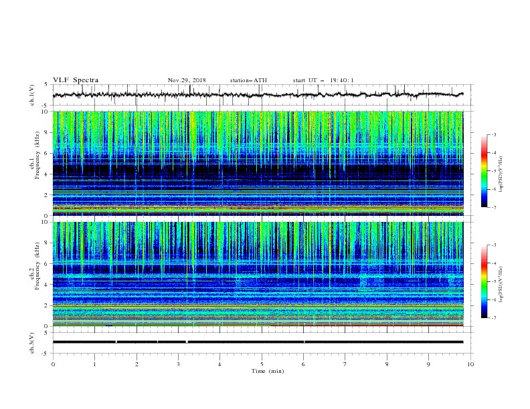
Task: Click the -3 tick on the ch.1 colorbar
Action: click(x=494, y=135)
